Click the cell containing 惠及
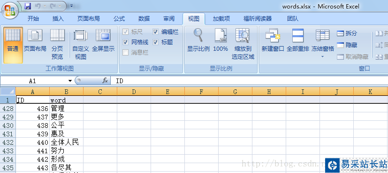This screenshot has width=388, height=173. (x=66, y=134)
